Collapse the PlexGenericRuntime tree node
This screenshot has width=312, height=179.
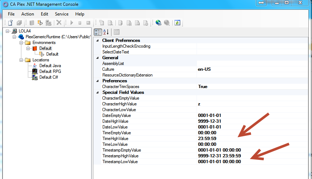14,37
